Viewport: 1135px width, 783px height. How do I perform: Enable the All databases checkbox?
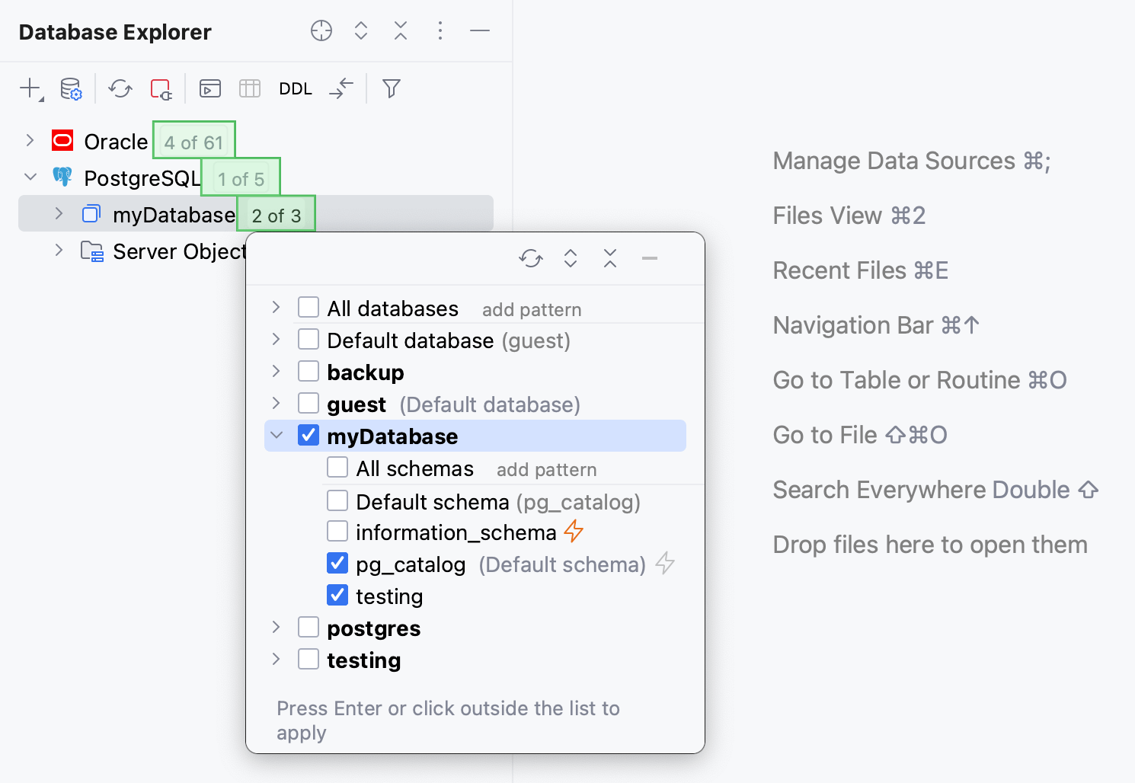point(309,308)
